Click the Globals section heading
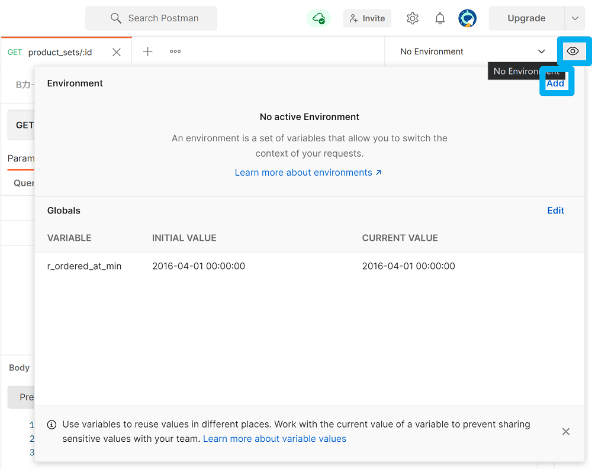This screenshot has width=592, height=469. point(64,211)
